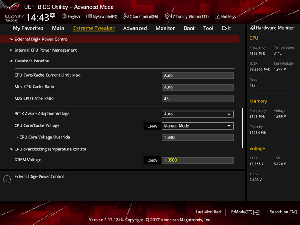Launch EZ Tuning Wizard(F11)
The width and height of the screenshot is (300, 225).
pyautogui.click(x=187, y=16)
